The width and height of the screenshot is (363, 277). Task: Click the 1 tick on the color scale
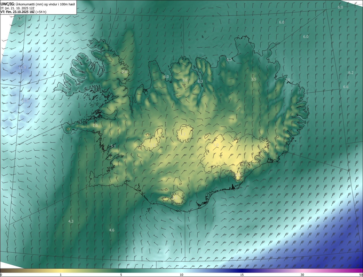pos(61,275)
